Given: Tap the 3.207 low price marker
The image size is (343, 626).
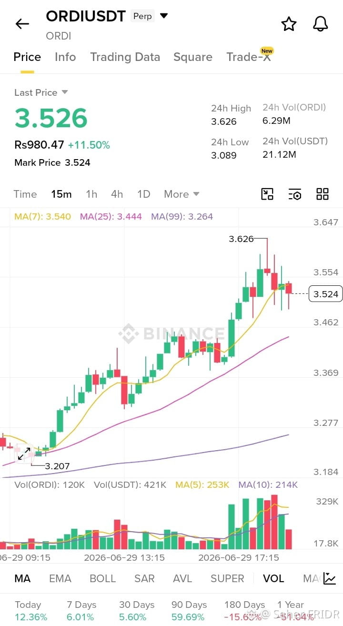Looking at the screenshot, I should pos(57,466).
